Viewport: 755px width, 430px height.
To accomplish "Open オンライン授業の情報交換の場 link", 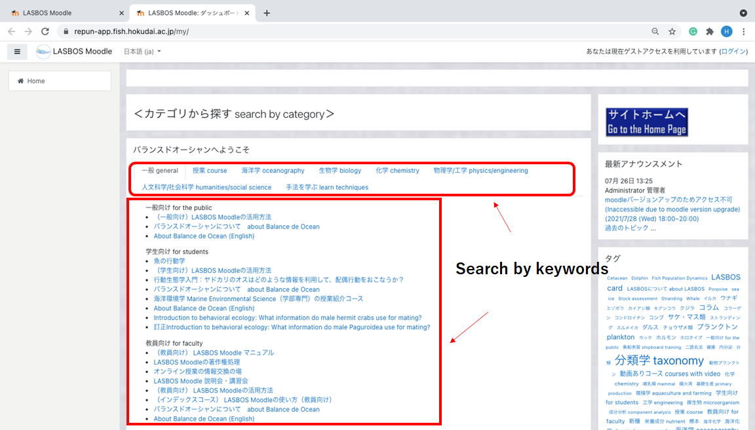I will 197,371.
